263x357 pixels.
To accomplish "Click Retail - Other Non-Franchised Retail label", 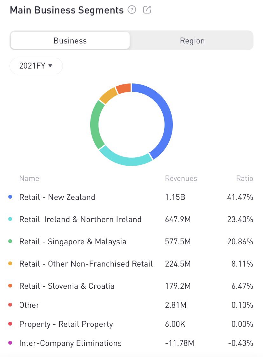I will pyautogui.click(x=86, y=264).
